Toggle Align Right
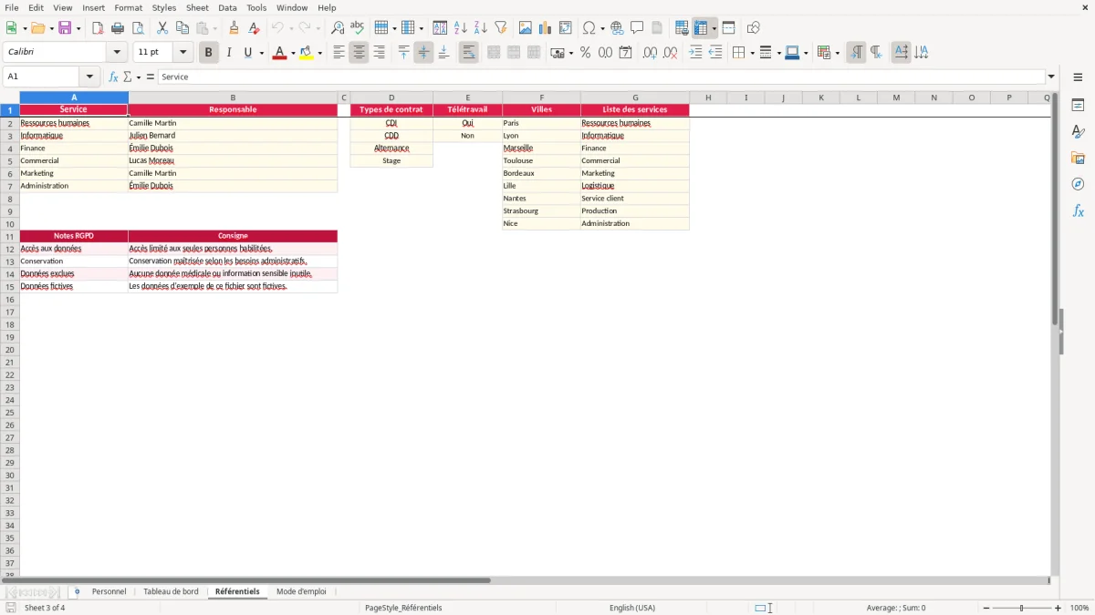 click(x=379, y=53)
